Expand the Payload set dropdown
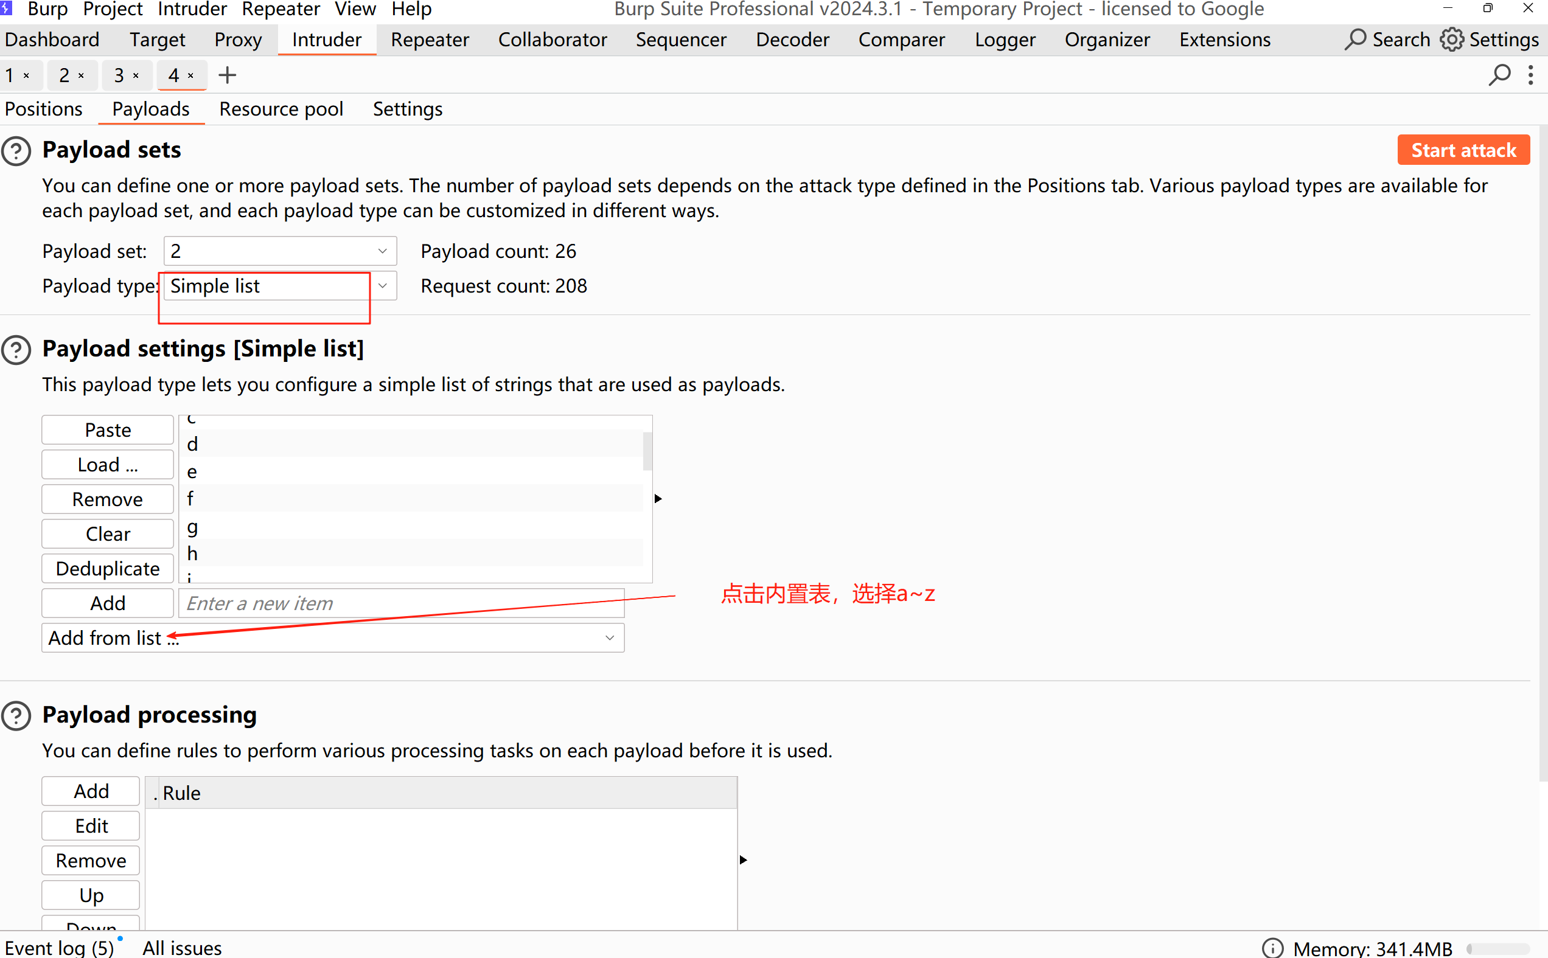This screenshot has height=958, width=1548. (x=382, y=251)
